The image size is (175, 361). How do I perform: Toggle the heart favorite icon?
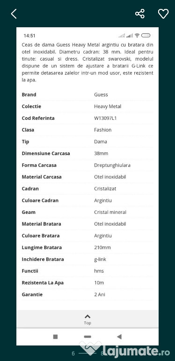[163, 14]
